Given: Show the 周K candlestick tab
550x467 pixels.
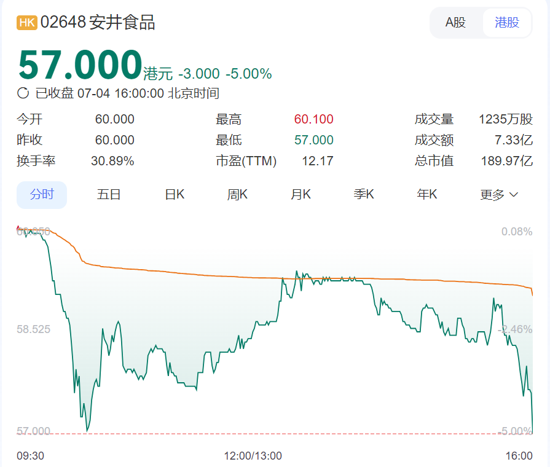Looking at the screenshot, I should [x=237, y=195].
